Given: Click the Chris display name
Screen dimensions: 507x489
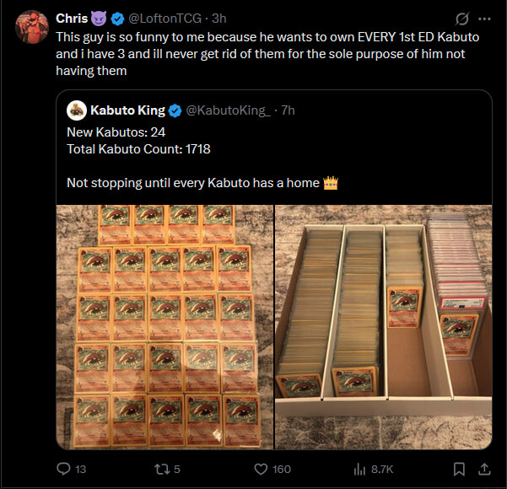Looking at the screenshot, I should 71,19.
